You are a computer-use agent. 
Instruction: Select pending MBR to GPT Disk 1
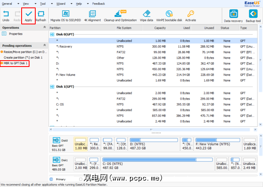pos(15,63)
